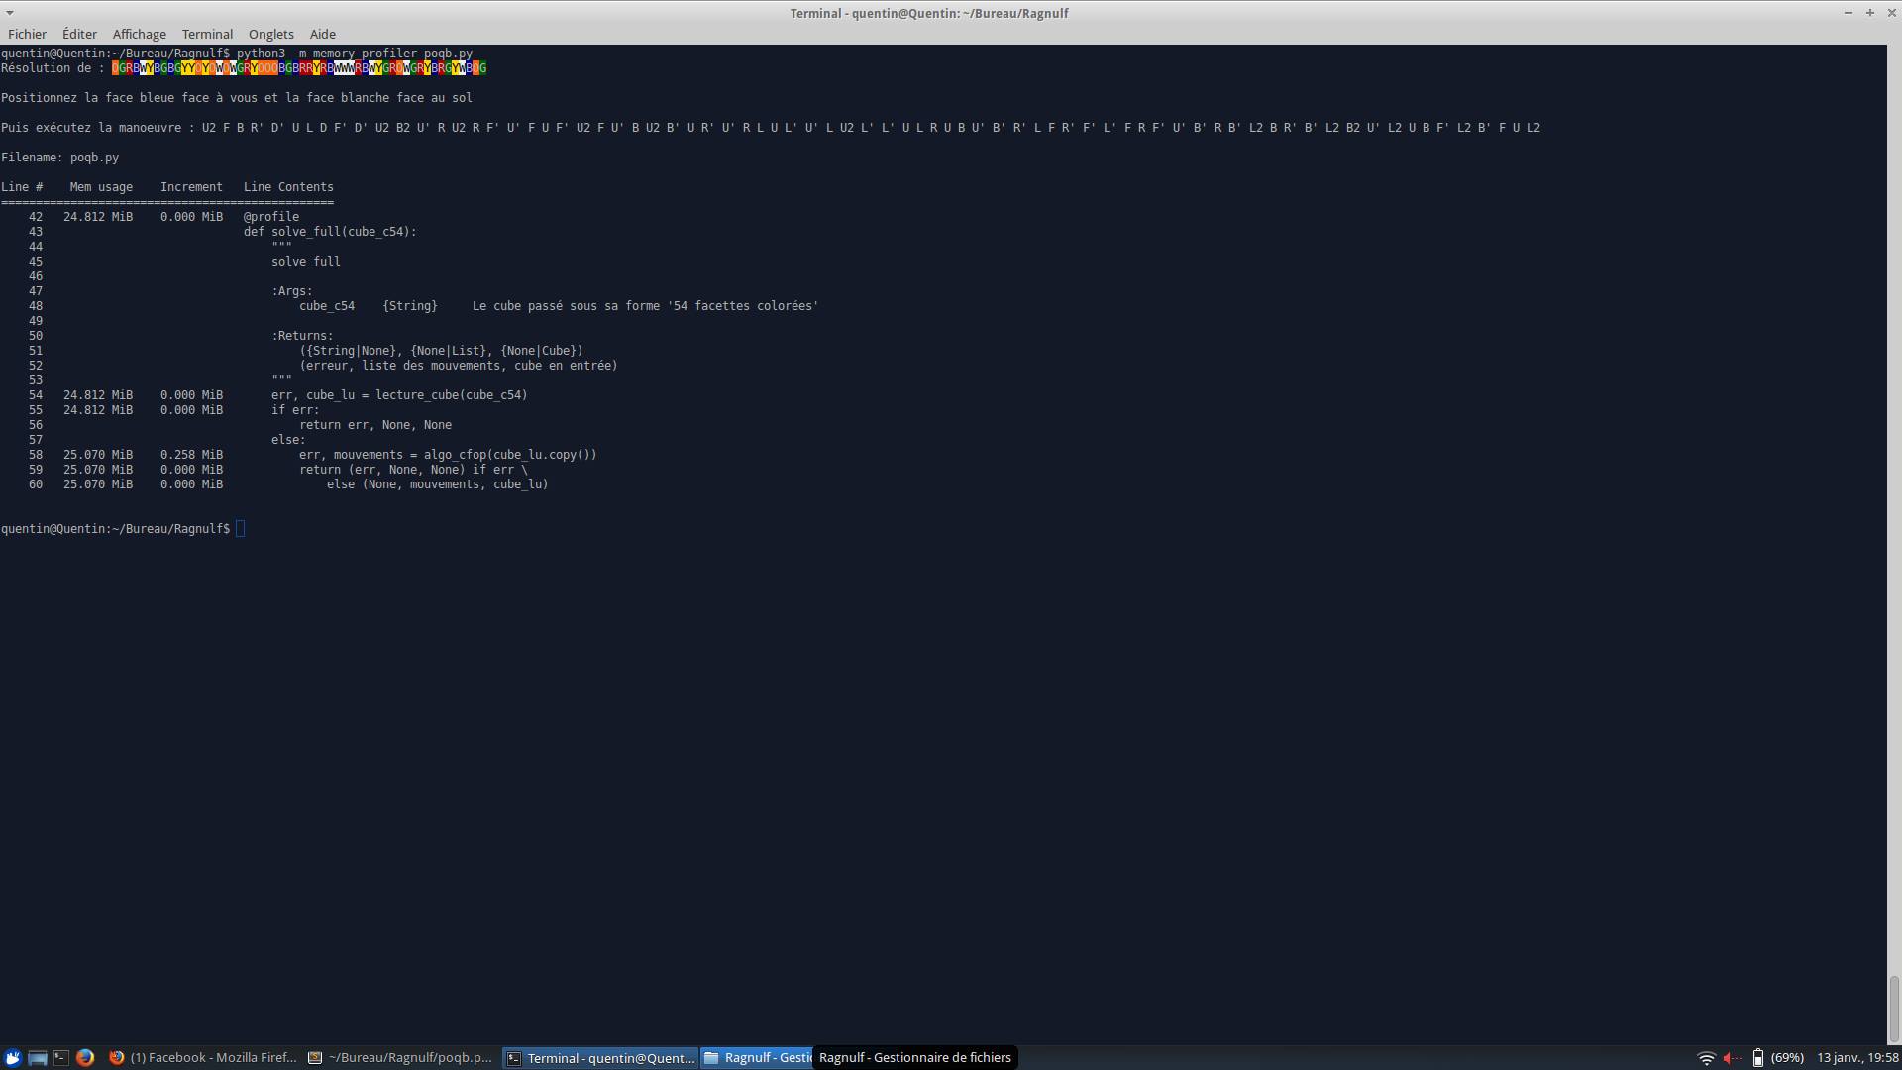Screen dimensions: 1902x1070
Task: Click 'return err, None, None' line
Action: tap(375, 425)
